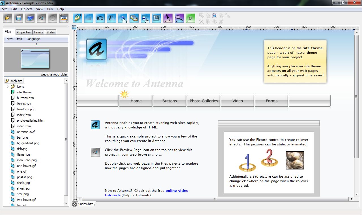Expand the icons folder in the tree

click(x=8, y=87)
